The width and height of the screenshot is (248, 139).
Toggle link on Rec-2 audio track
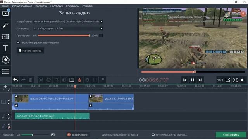pyautogui.click(x=9, y=118)
